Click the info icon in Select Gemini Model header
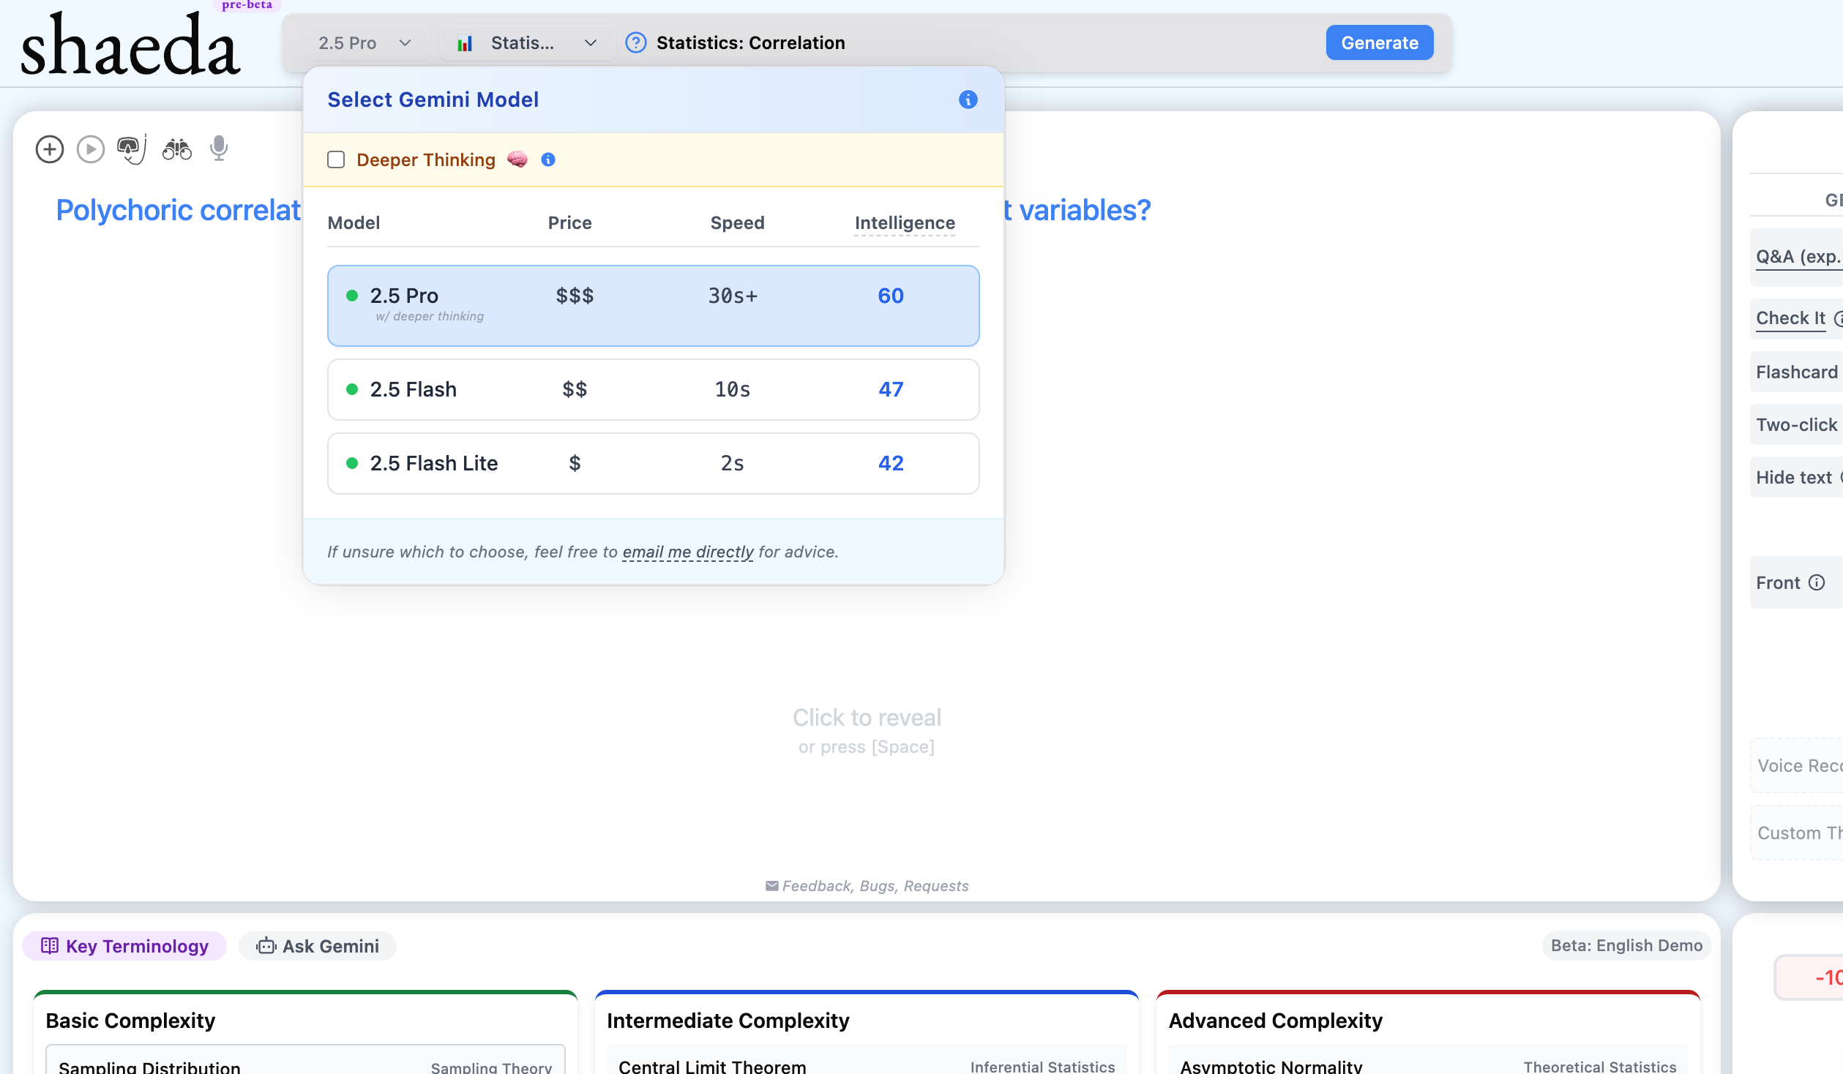The image size is (1843, 1074). tap(968, 99)
